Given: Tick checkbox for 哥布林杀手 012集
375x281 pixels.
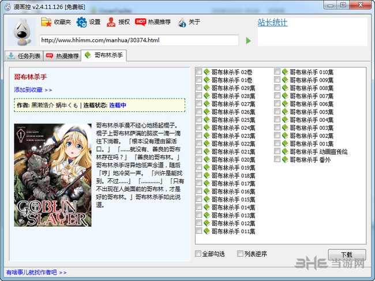Looking at the screenshot, I should coord(198,223).
